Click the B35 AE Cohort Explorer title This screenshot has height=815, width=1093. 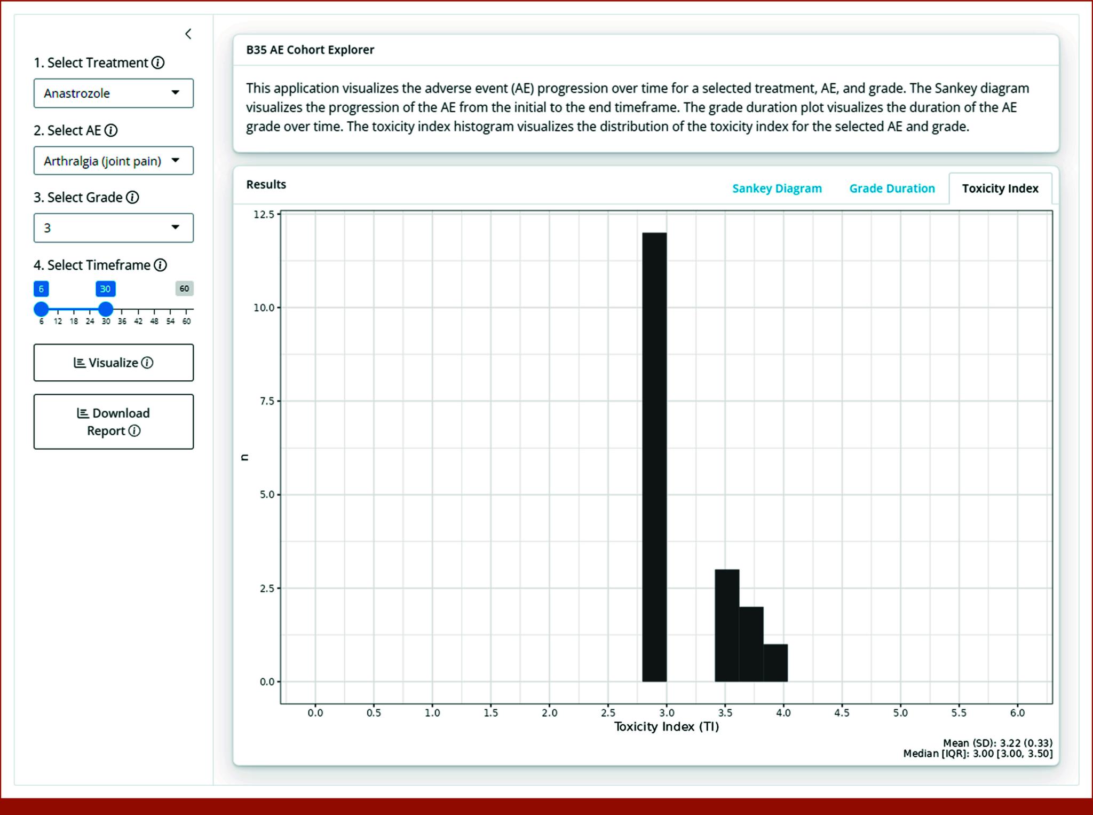tap(310, 50)
